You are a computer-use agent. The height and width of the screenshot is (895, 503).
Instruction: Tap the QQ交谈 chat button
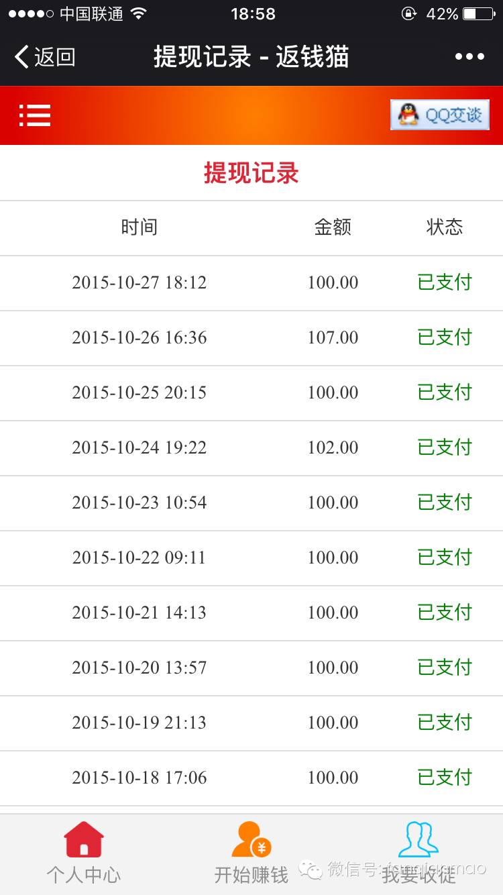[440, 115]
